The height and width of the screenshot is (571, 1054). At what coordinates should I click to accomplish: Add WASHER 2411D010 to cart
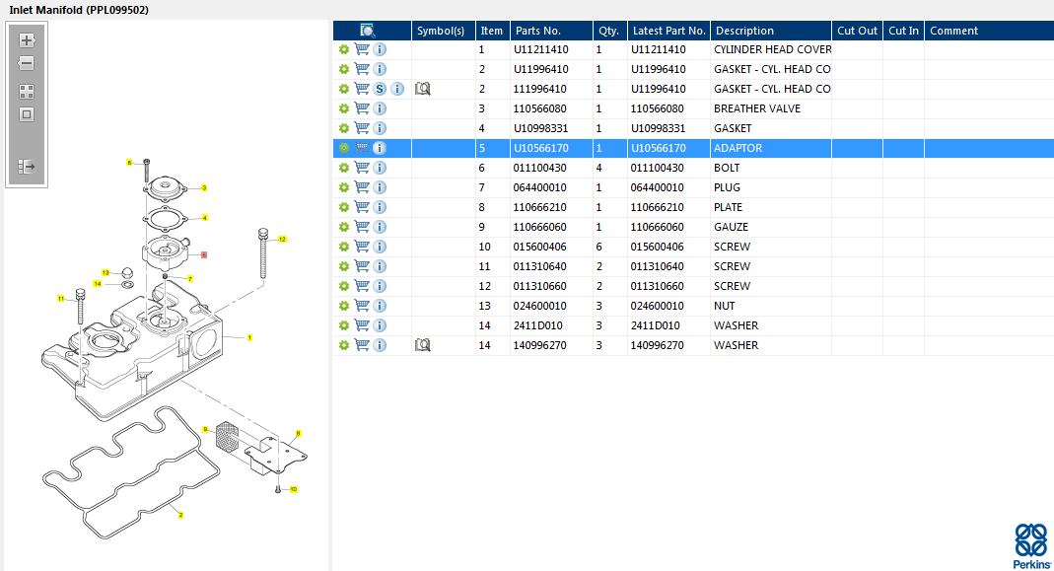click(362, 325)
